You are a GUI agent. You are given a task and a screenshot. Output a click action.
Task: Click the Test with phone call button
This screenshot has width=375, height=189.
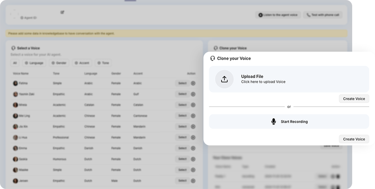pos(322,15)
